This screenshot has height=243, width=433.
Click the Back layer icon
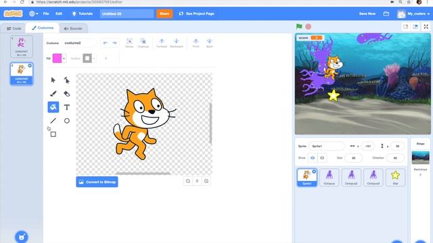pos(209,43)
